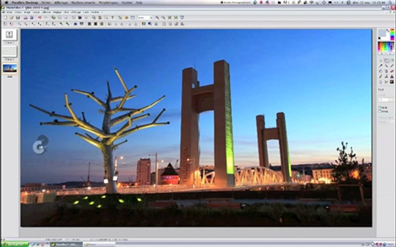Viewport: 396px width, 247px height.
Task: Select the Spray tool
Action: (386, 71)
